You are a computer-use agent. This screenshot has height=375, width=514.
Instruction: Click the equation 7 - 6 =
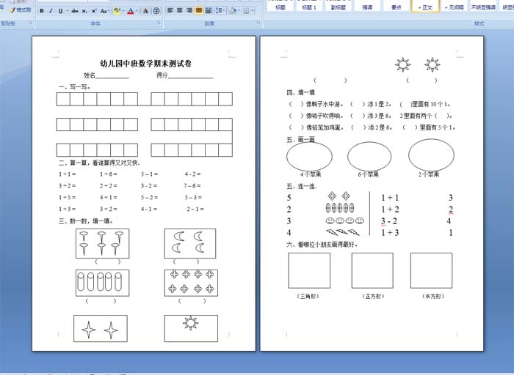(192, 186)
